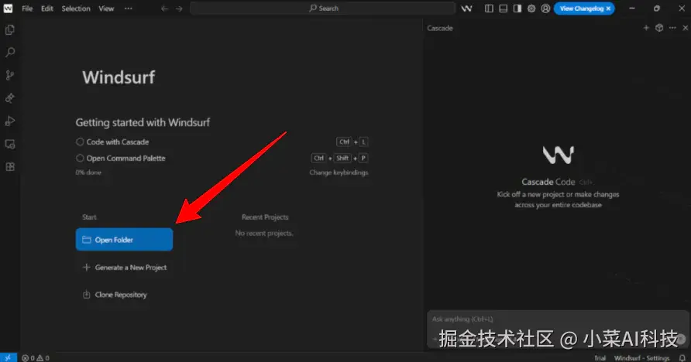Open the account profile icon
The height and width of the screenshot is (362, 691).
click(x=545, y=9)
